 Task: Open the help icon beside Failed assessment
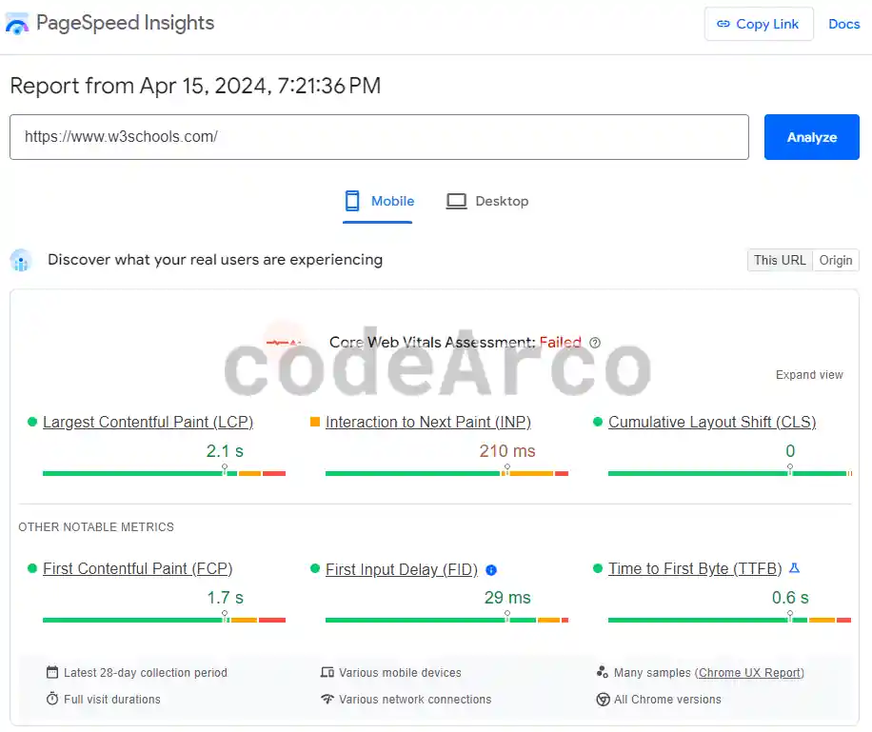594,343
